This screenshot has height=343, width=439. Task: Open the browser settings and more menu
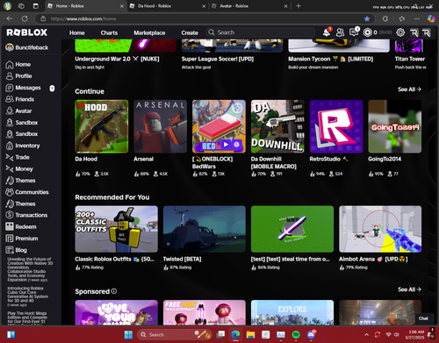417,18
